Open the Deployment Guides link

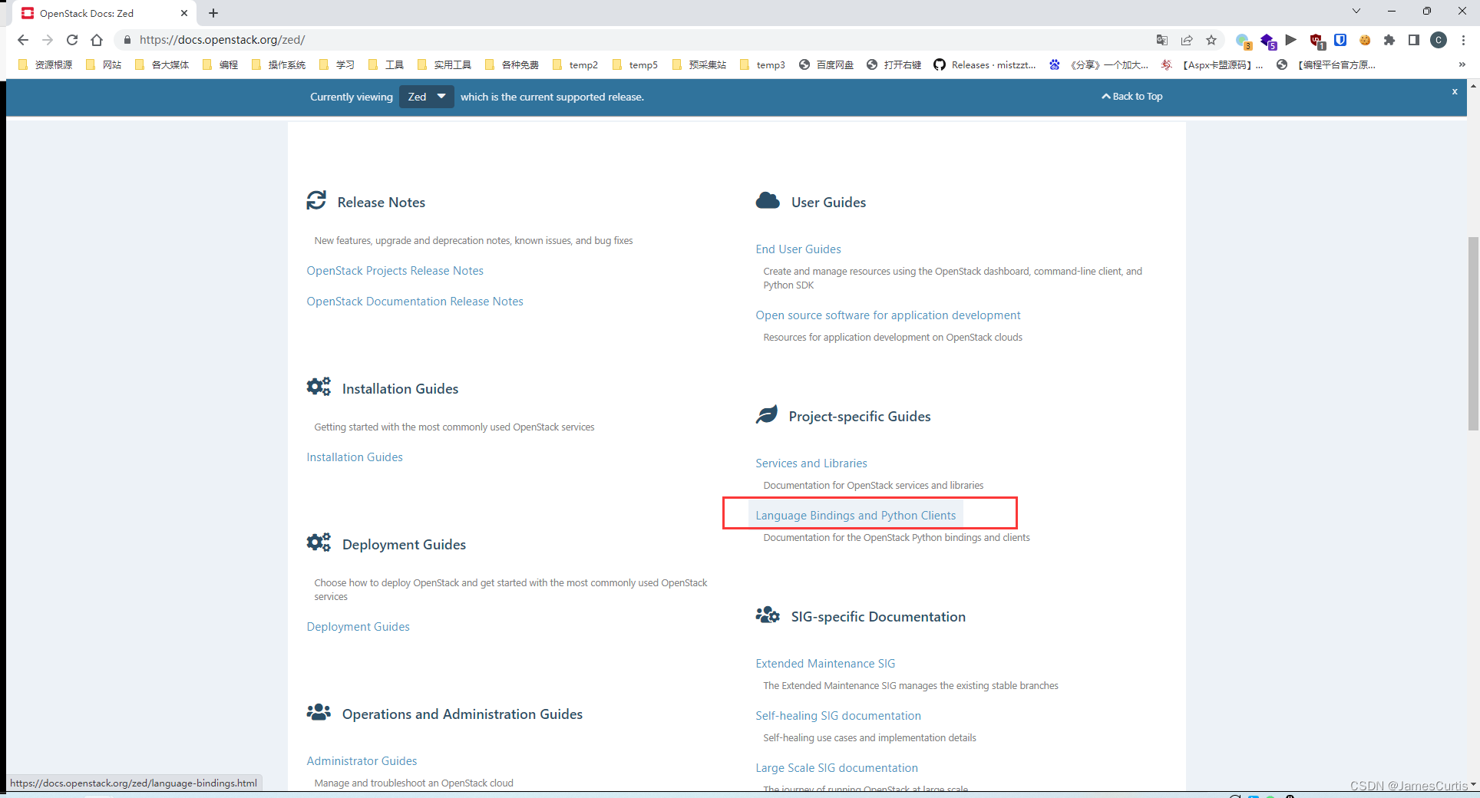click(358, 627)
